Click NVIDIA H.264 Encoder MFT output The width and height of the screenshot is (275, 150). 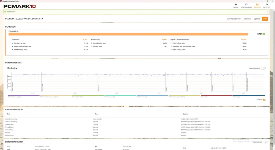click(189, 119)
